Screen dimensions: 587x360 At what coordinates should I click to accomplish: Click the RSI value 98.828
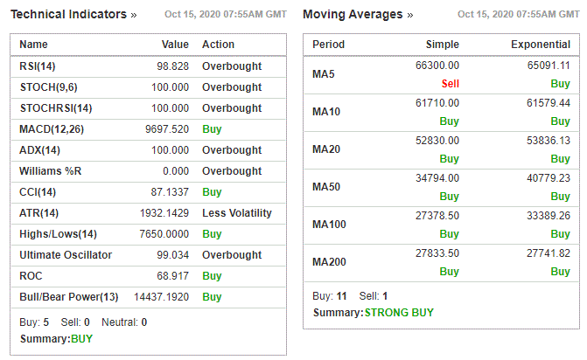click(172, 66)
